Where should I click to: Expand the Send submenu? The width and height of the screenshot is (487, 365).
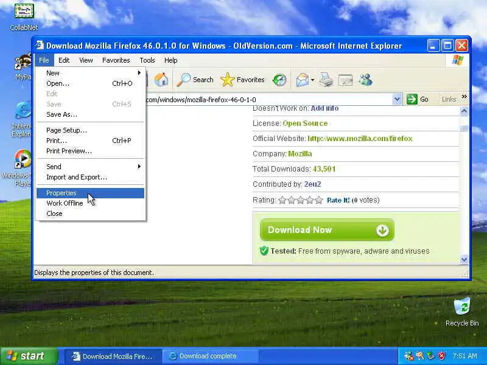(x=90, y=167)
